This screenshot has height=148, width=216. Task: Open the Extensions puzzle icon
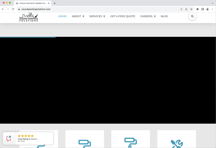tap(198, 9)
